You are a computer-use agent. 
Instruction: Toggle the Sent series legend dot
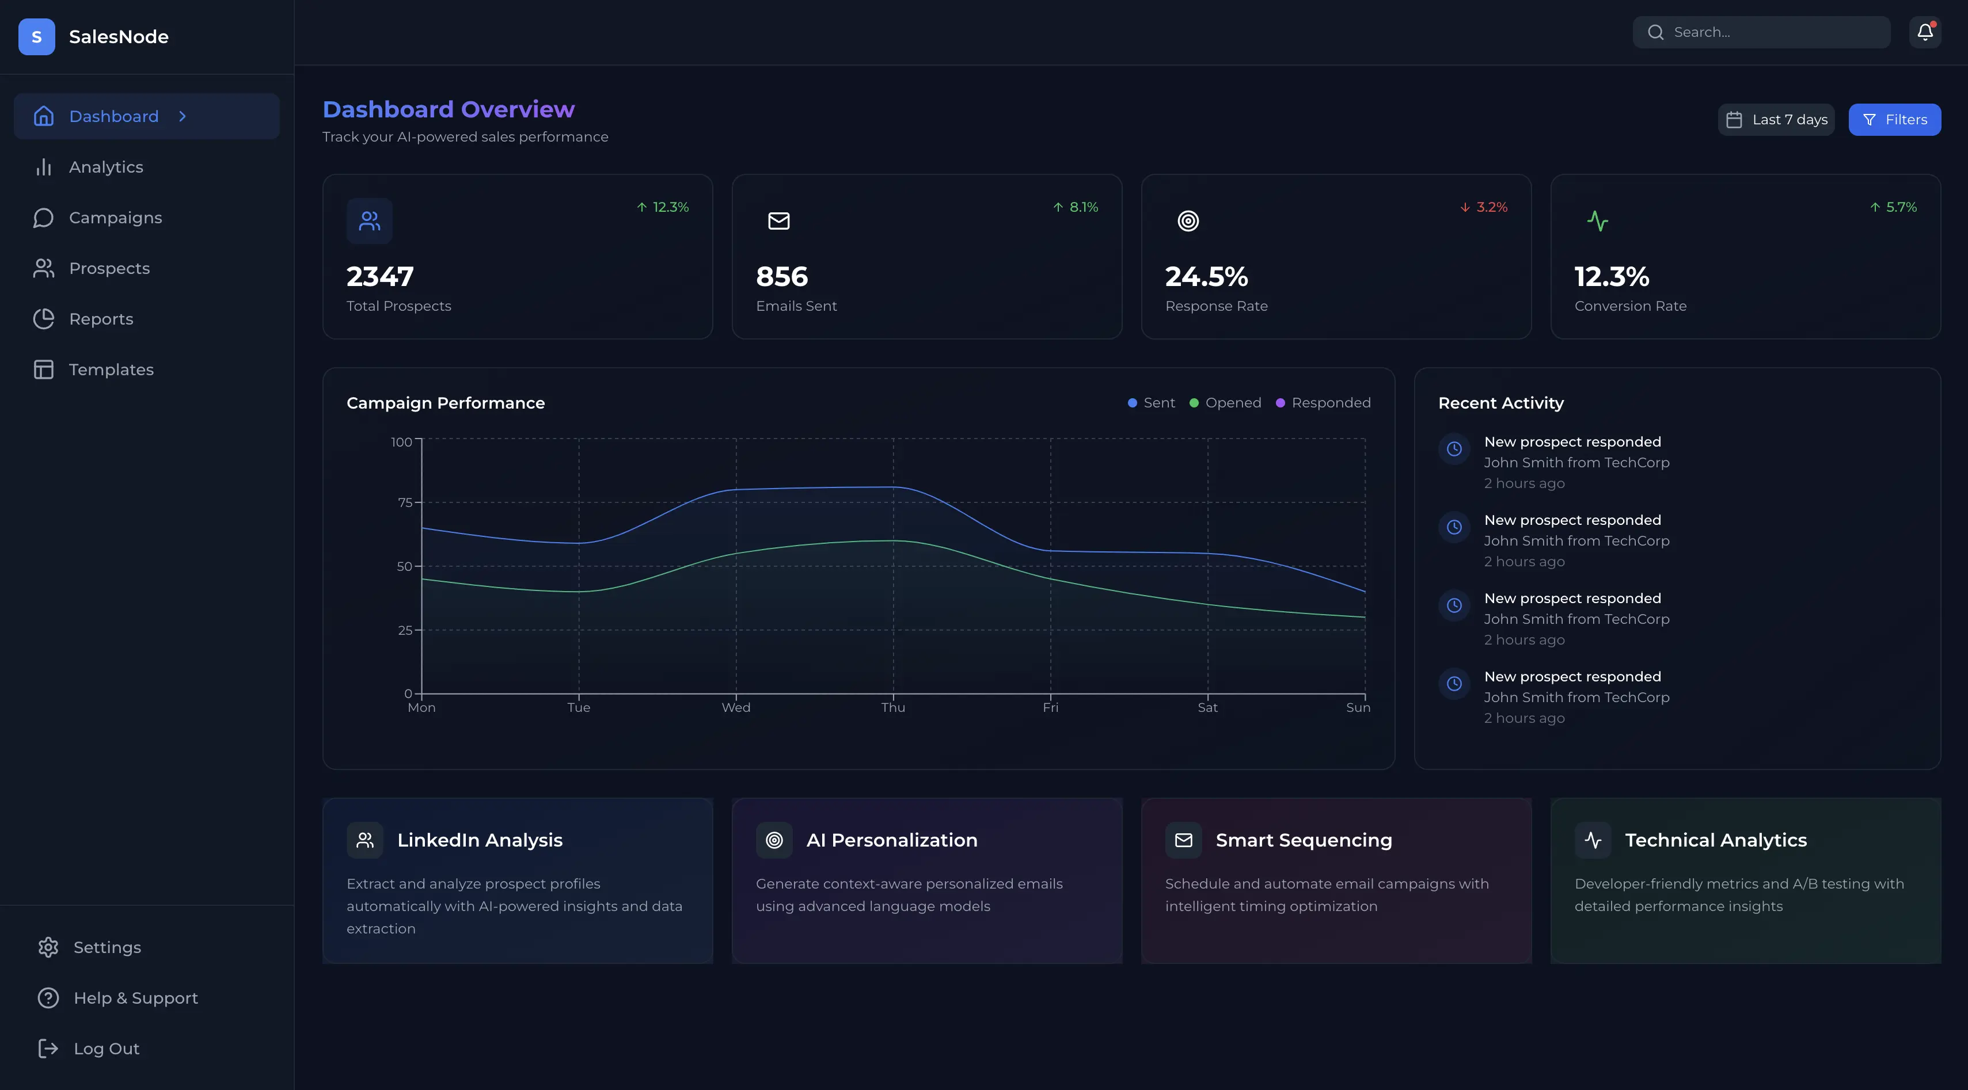1132,402
